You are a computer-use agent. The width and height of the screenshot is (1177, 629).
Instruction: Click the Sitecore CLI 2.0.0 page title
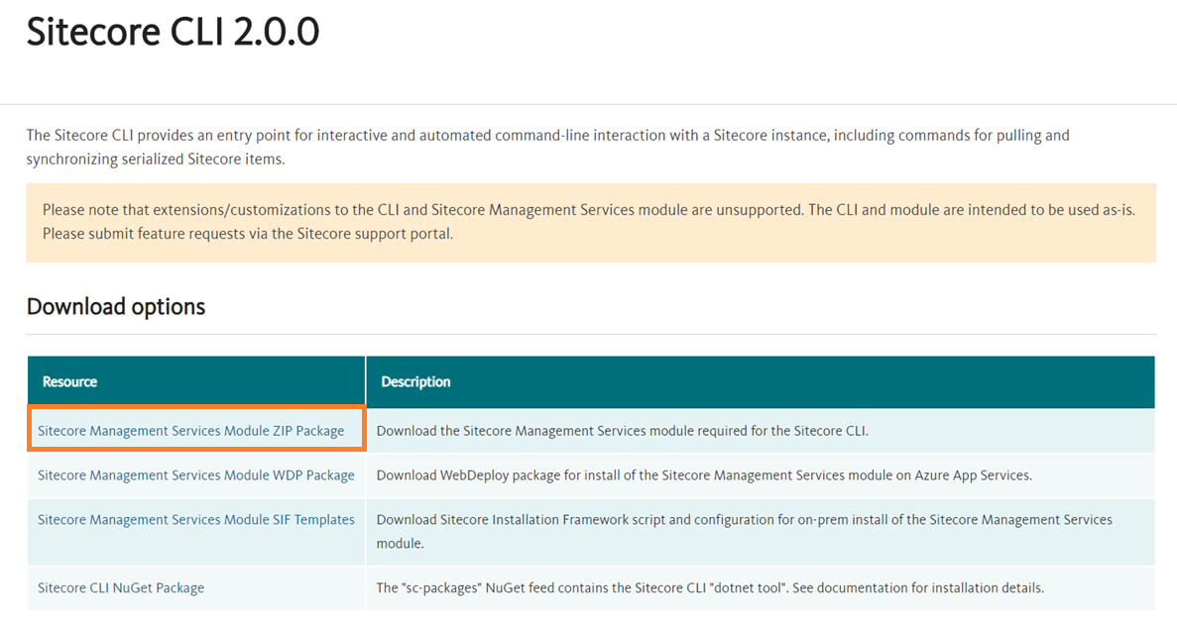pos(173,32)
